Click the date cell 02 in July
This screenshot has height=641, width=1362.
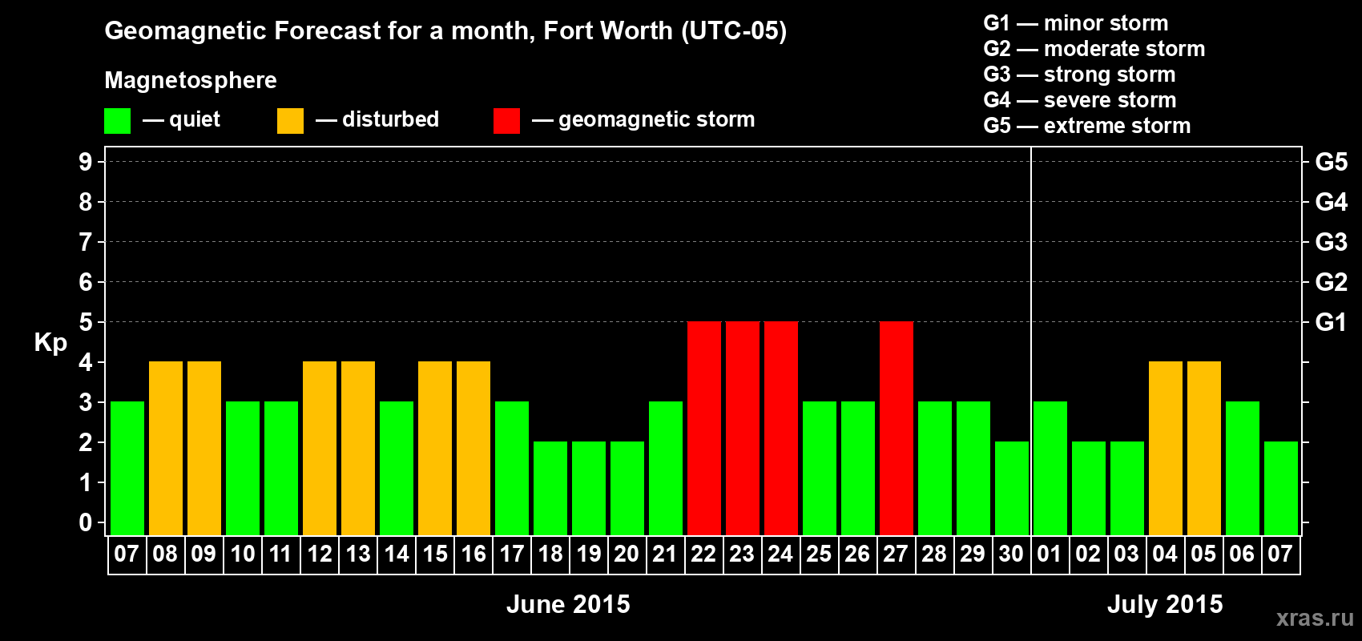click(1089, 554)
